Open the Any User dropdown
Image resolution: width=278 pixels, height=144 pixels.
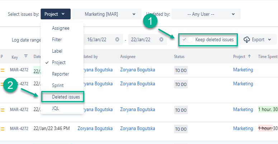pos(206,14)
